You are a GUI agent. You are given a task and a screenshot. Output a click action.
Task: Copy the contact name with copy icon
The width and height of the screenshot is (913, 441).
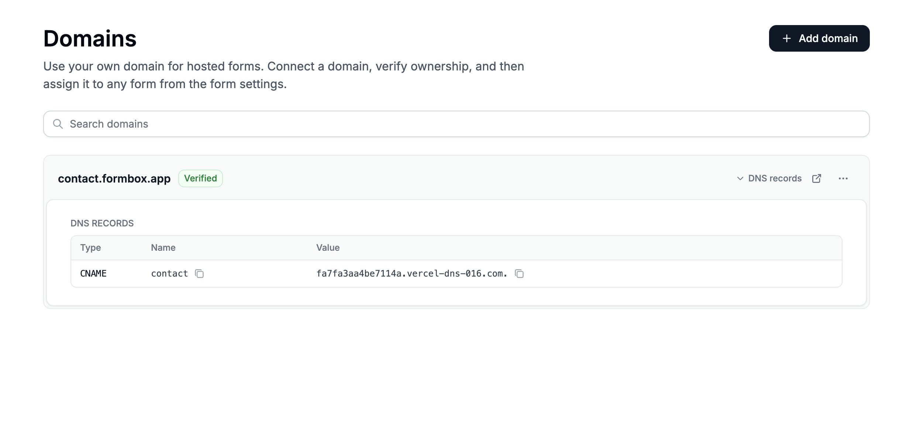coord(199,274)
